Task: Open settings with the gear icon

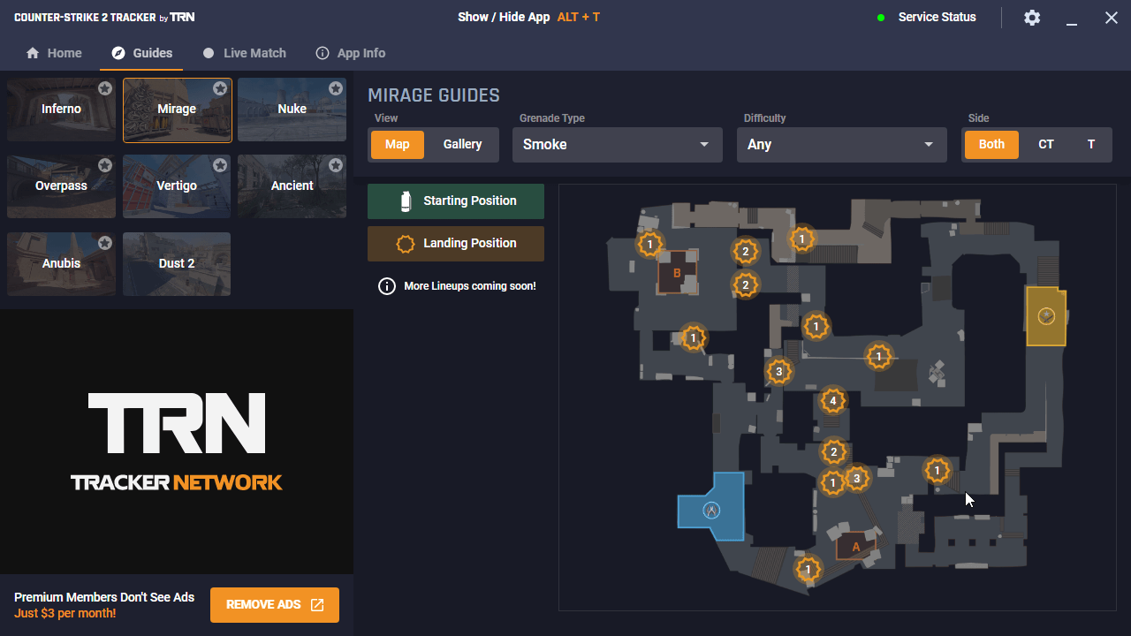Action: (1032, 18)
